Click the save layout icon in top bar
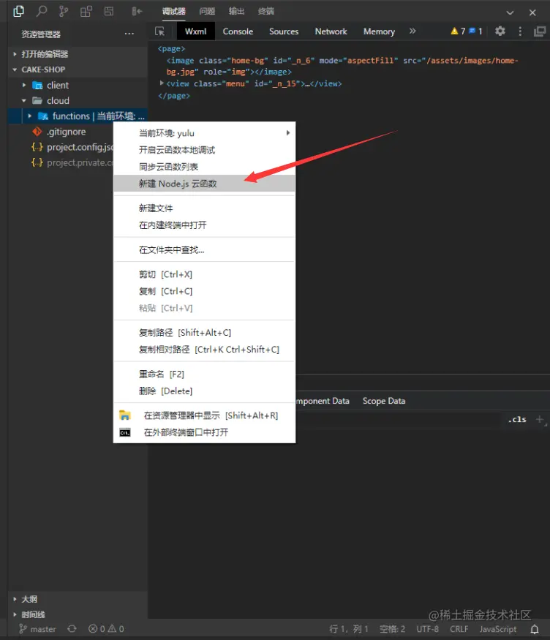Image resolution: width=550 pixels, height=640 pixels. 109,12
